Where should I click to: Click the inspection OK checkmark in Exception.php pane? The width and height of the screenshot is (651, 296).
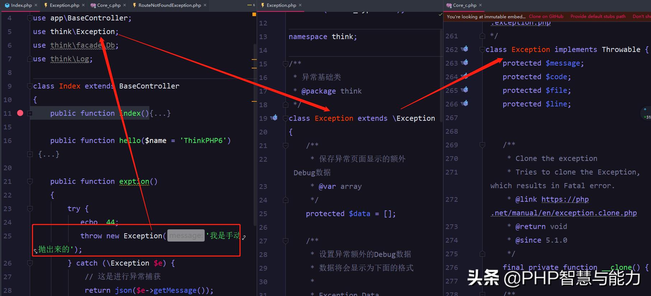click(441, 15)
